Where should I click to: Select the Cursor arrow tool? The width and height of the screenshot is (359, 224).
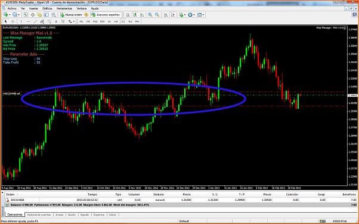(6, 21)
